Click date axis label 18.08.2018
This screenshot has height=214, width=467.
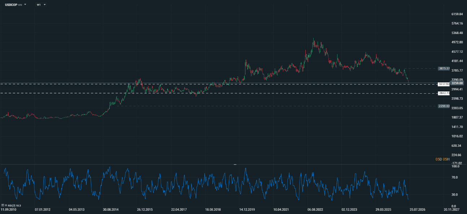(x=213, y=209)
